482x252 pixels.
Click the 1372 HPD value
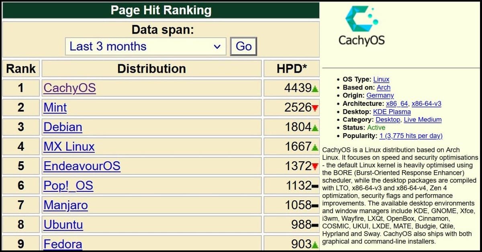(x=298, y=166)
